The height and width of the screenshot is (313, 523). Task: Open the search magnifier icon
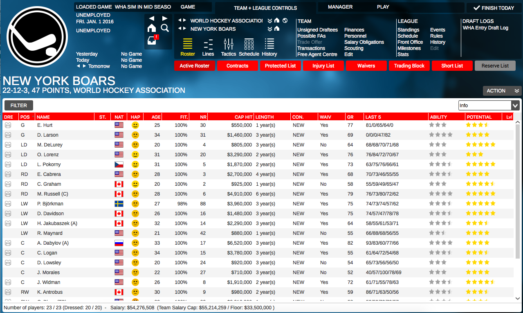[165, 28]
